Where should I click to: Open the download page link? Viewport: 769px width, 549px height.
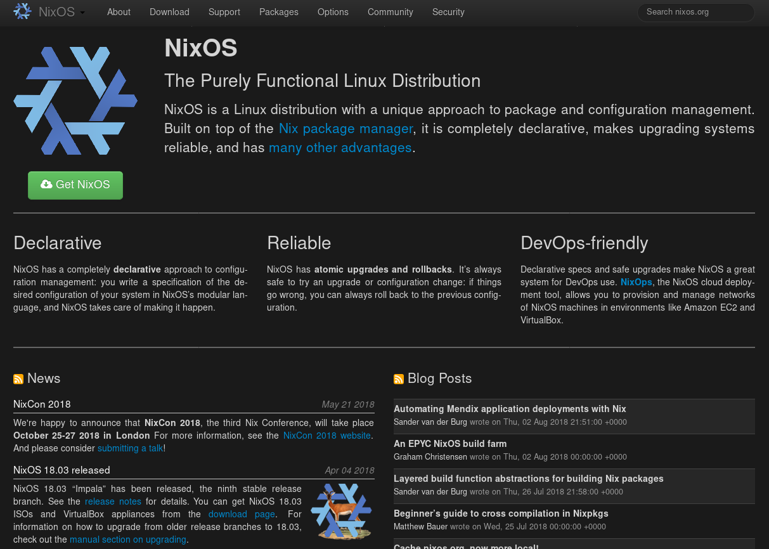(x=242, y=514)
